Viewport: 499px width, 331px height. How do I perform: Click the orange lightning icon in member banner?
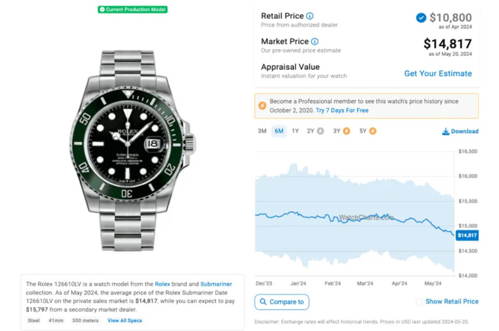tap(262, 106)
